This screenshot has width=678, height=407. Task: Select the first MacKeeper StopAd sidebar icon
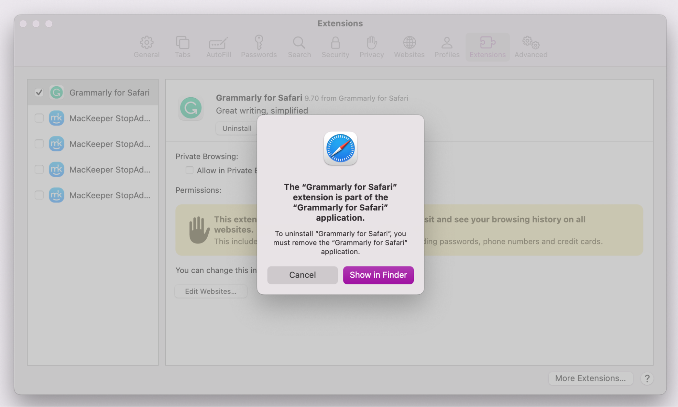[57, 118]
